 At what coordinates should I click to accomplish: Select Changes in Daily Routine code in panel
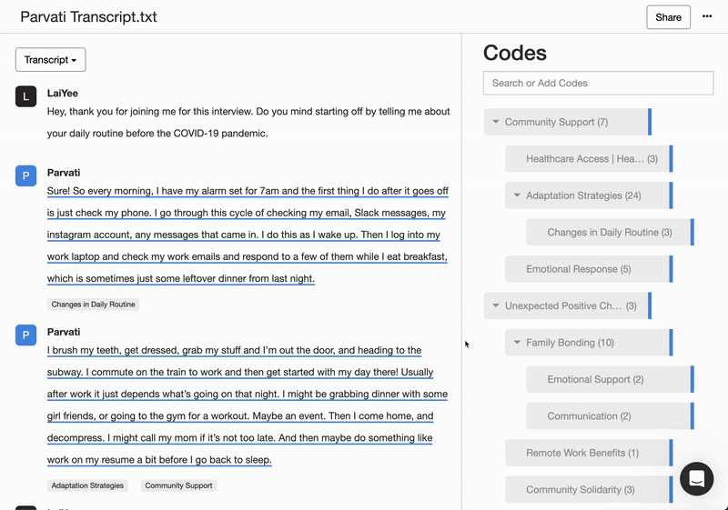click(610, 233)
